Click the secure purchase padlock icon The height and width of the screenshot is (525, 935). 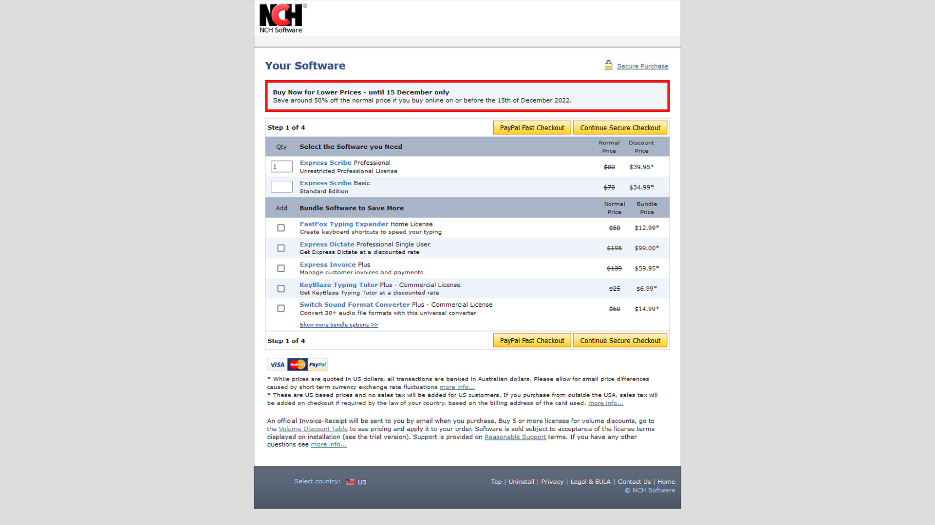(608, 65)
